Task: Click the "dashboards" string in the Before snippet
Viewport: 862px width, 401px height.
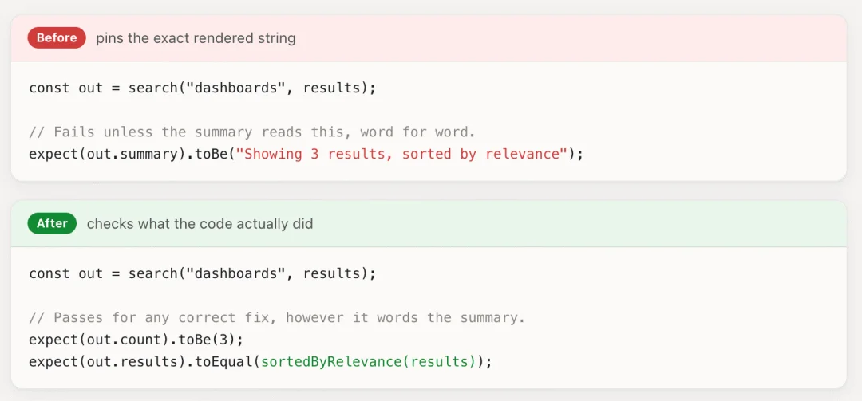Action: coord(235,88)
